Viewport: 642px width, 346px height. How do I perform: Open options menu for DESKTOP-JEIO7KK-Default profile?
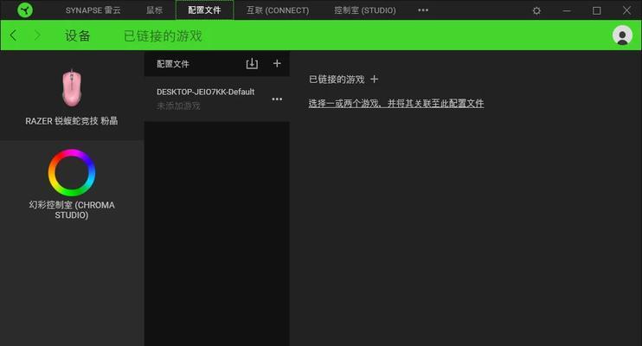(x=277, y=99)
